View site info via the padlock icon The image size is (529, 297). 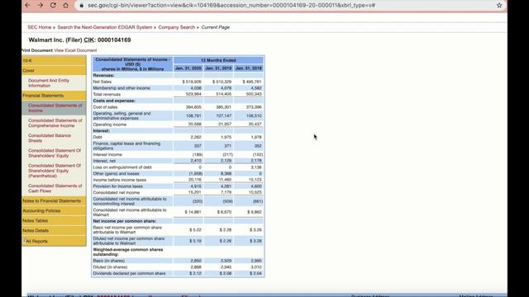pyautogui.click(x=81, y=6)
